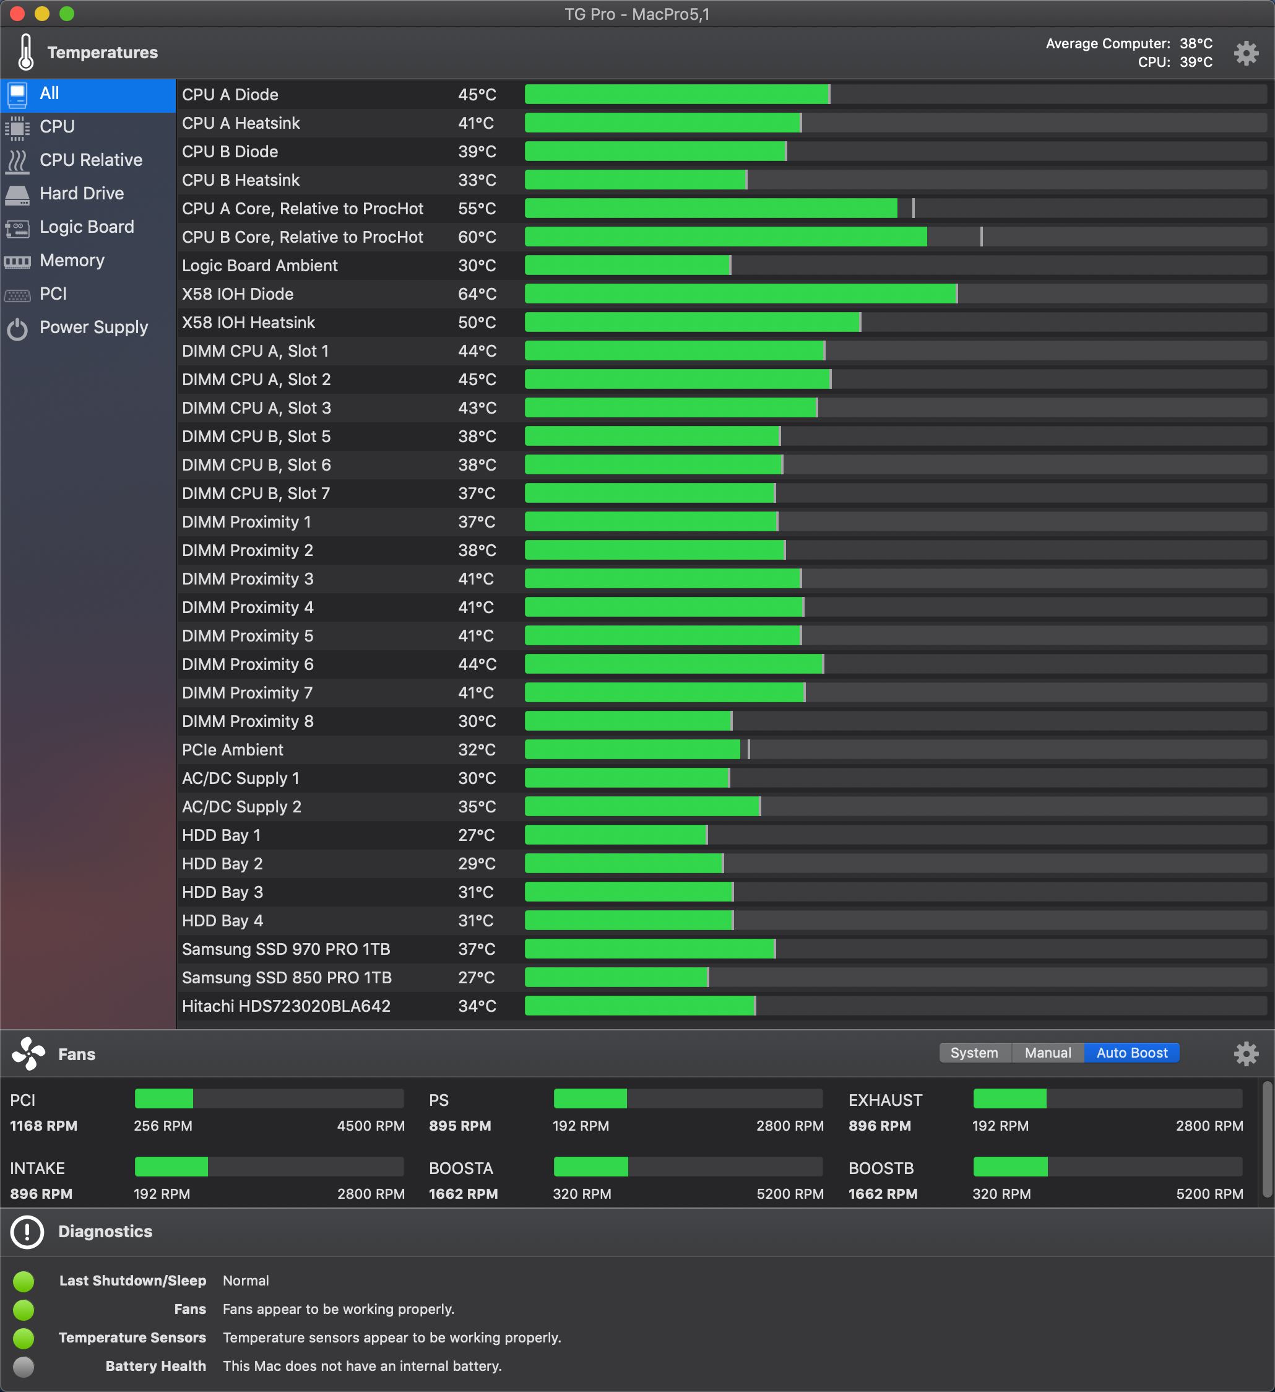Click the Power Supply icon in sidebar
Screen dimensions: 1275x1392
point(17,329)
